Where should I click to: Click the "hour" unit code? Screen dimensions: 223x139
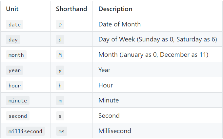pyautogui.click(x=14, y=85)
